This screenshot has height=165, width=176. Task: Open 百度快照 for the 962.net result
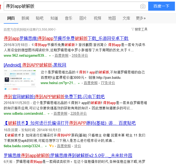click(x=62, y=56)
